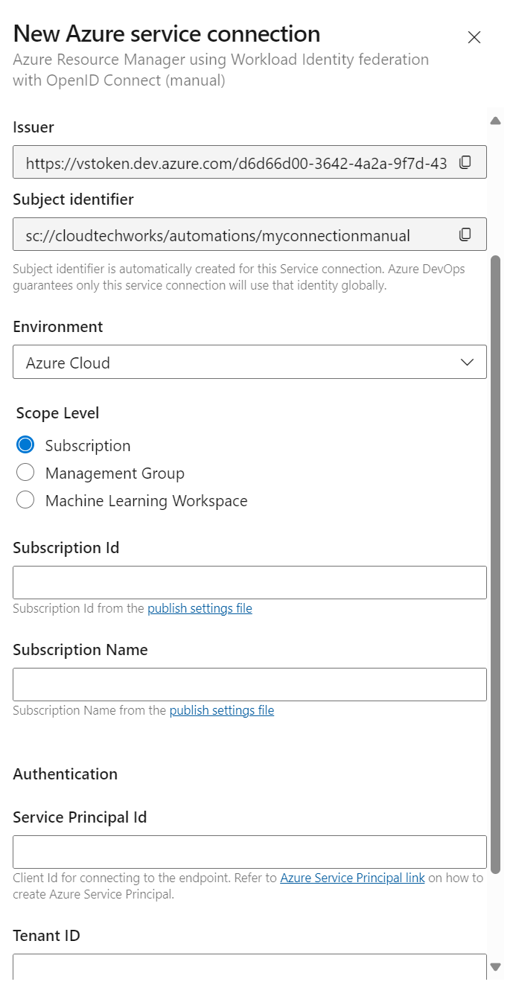Open the Environment combo box showing Azure Cloud
Image resolution: width=516 pixels, height=1005 pixels.
(249, 362)
